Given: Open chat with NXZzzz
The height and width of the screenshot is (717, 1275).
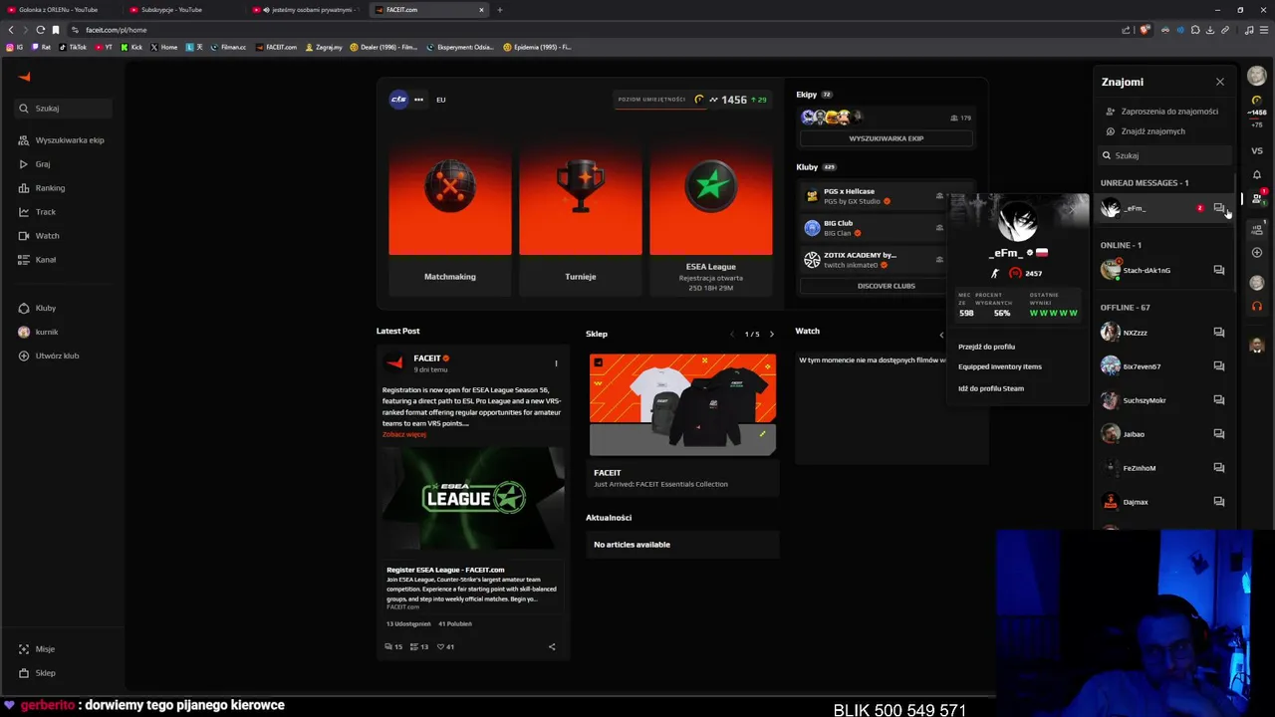Looking at the screenshot, I should (x=1218, y=333).
